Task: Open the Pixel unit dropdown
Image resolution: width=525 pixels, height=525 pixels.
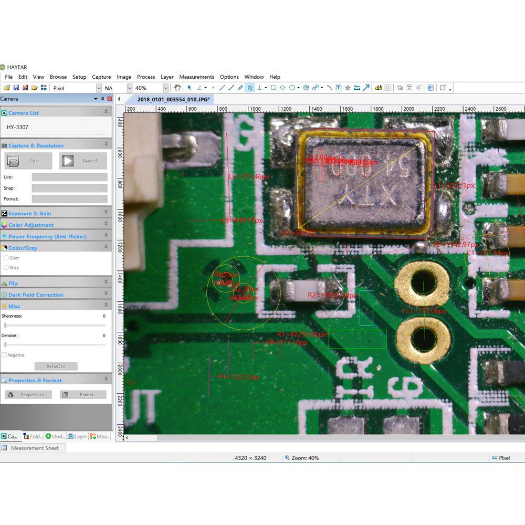Action: [98, 88]
